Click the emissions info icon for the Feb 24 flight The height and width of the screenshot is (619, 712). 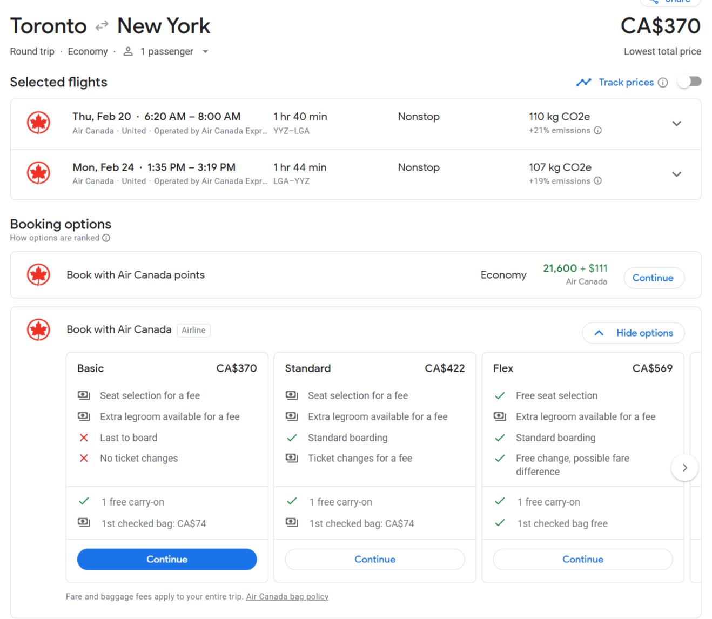coord(597,181)
